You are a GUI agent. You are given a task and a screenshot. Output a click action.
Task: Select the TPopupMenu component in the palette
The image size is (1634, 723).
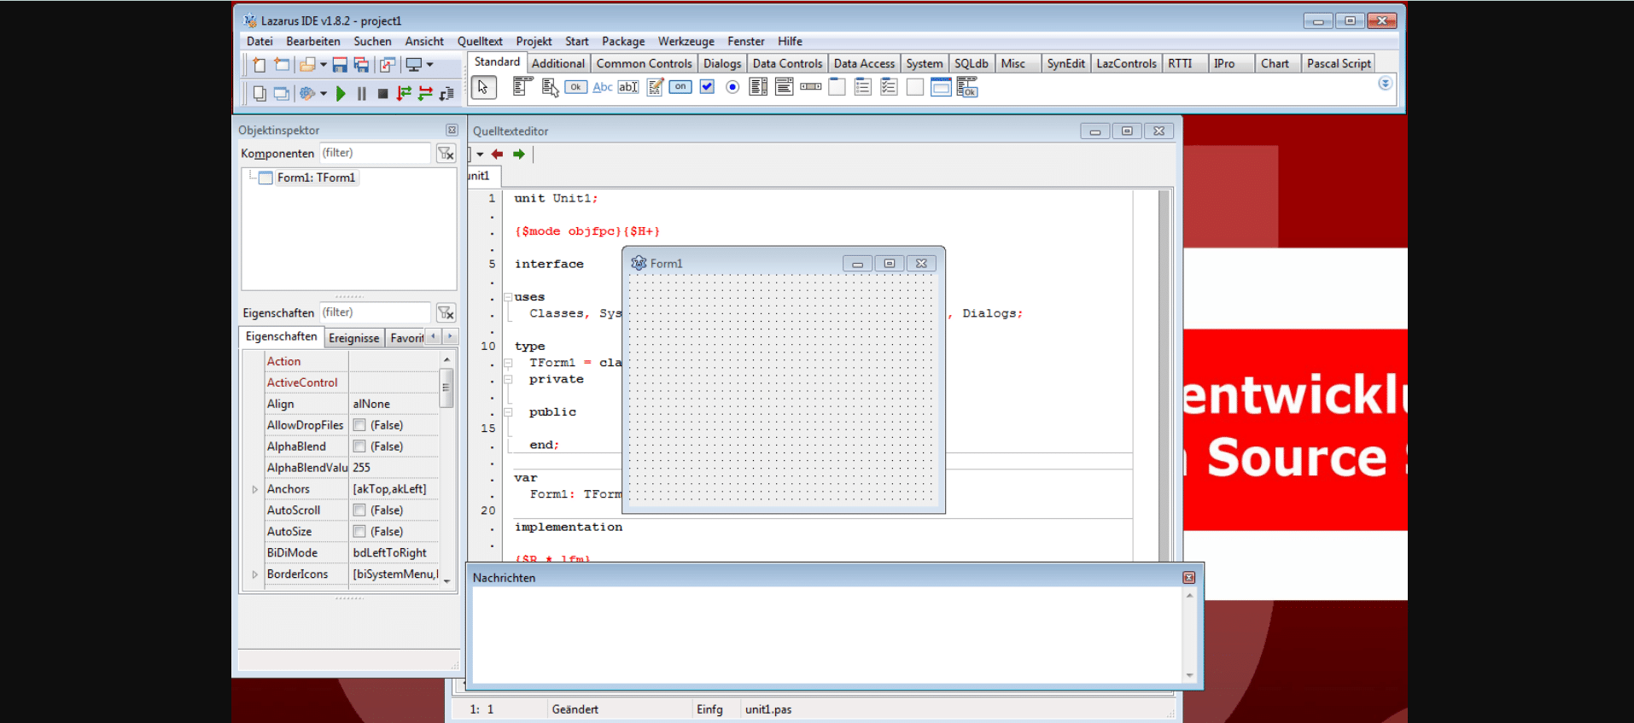pos(550,87)
